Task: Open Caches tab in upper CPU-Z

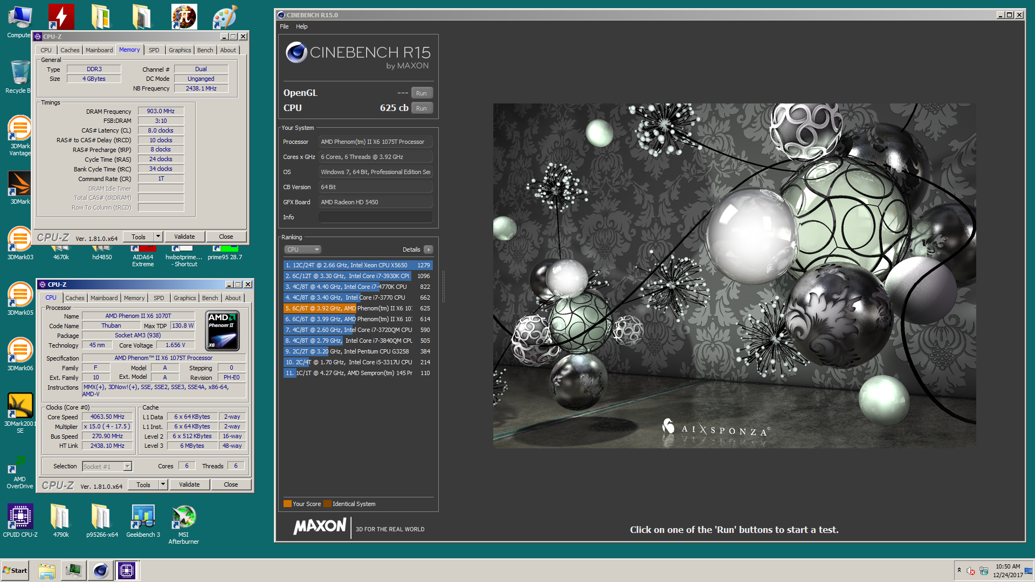Action: (x=70, y=50)
